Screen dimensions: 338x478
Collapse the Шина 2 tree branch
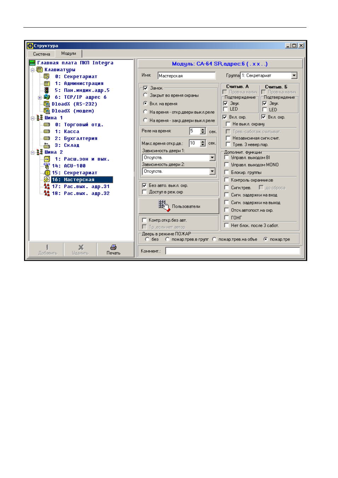33,152
